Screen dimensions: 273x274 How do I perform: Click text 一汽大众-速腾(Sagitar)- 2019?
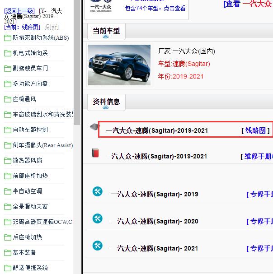(x=154, y=194)
